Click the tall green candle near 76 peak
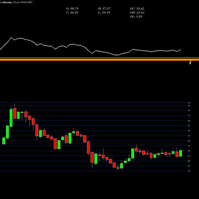The image size is (199, 199). (11, 118)
